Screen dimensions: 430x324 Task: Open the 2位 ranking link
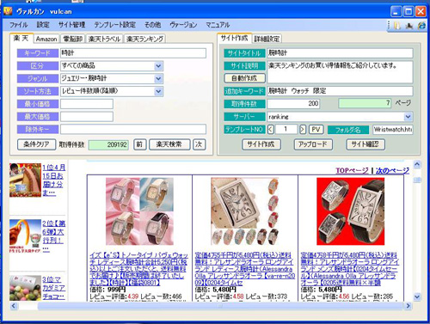[53, 236]
